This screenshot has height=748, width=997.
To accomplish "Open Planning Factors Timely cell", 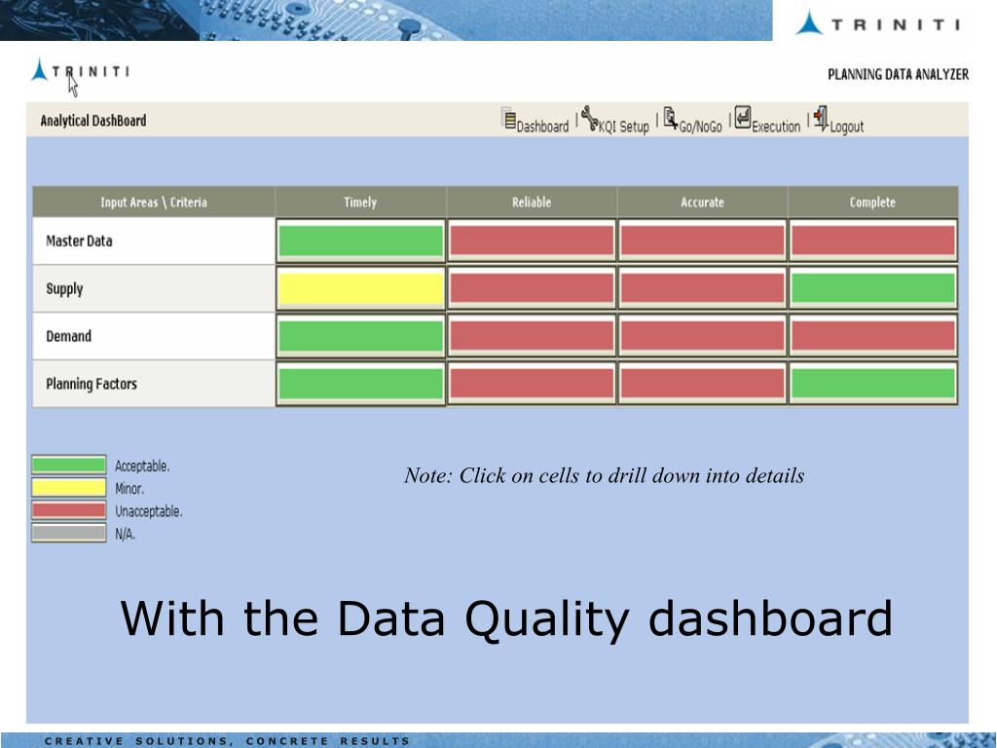I will pyautogui.click(x=360, y=384).
